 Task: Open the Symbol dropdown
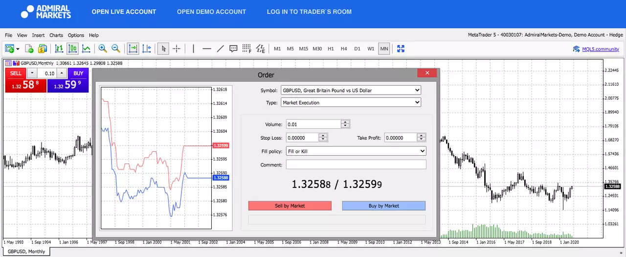[351, 90]
